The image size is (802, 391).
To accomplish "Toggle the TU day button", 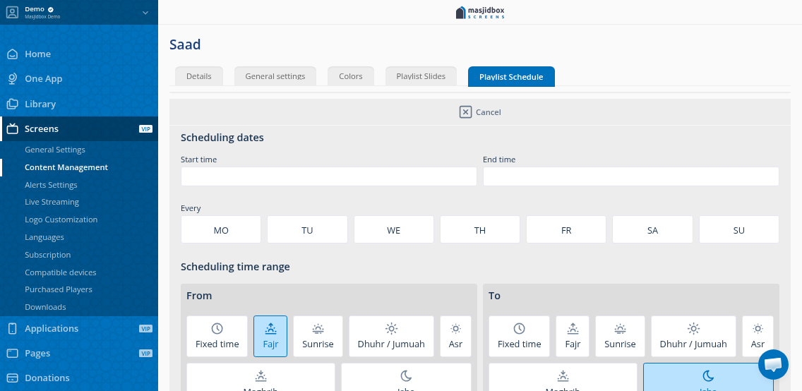I will coord(307,229).
